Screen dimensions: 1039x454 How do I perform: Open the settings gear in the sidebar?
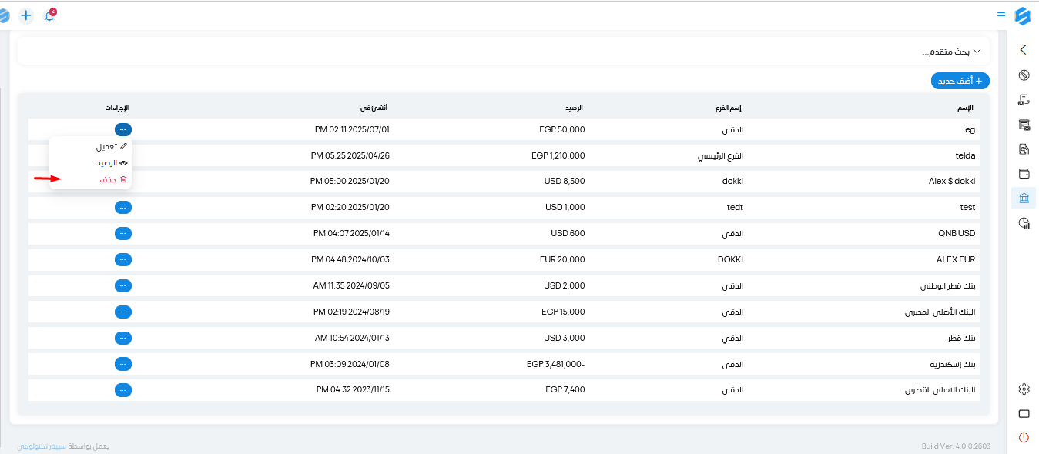tap(1024, 389)
